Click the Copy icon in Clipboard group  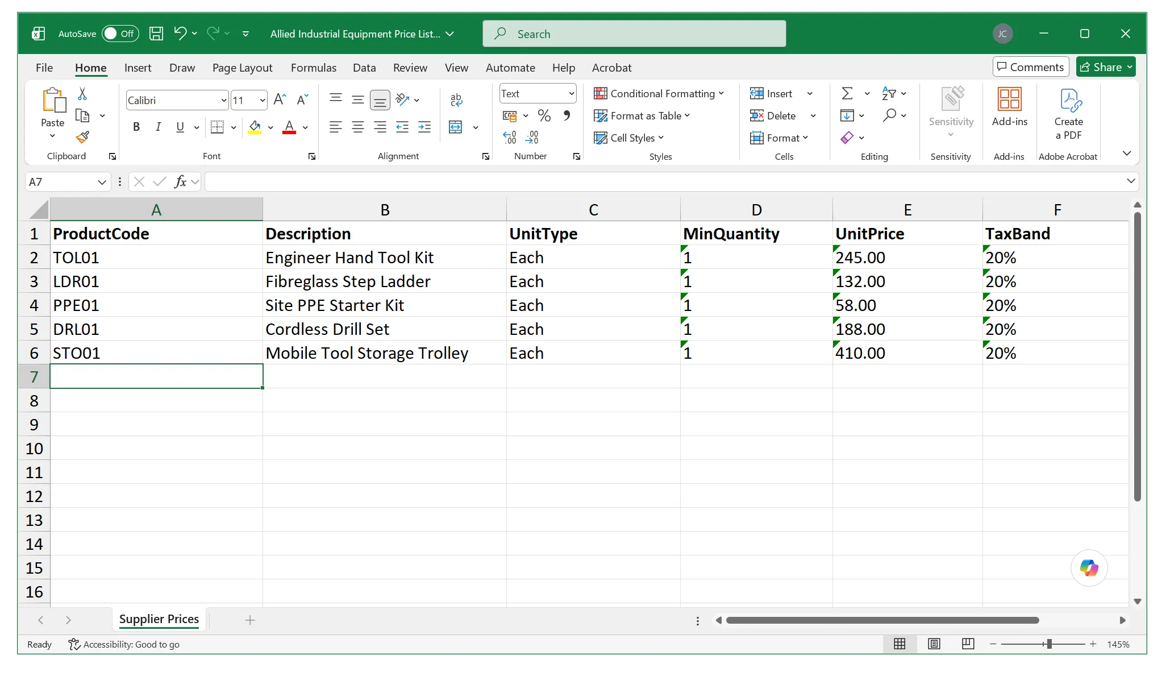coord(83,115)
